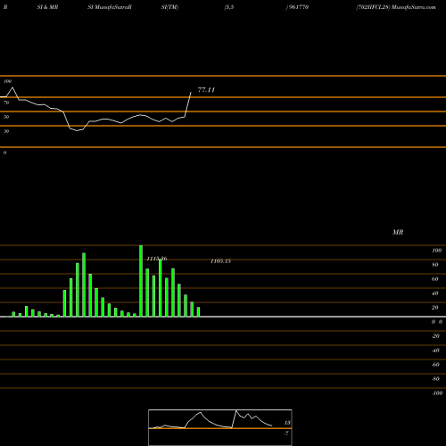The width and height of the screenshot is (446, 446).
Task: Click the 961770 text in the header
Action: [299, 7]
